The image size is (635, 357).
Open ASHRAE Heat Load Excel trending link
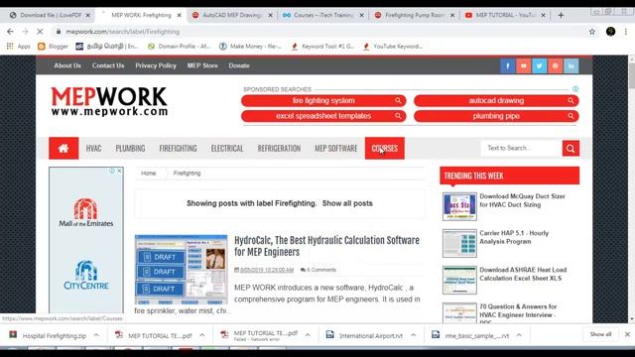(523, 274)
